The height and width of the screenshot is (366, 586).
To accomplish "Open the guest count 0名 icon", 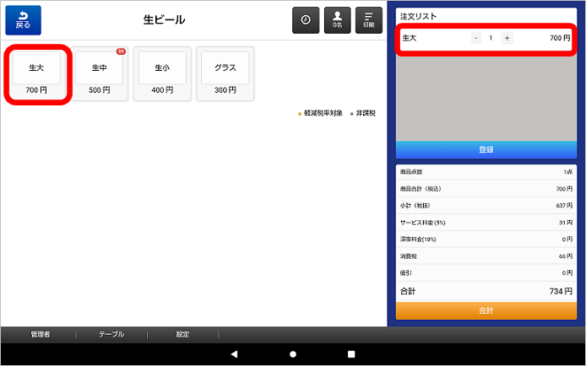I will (x=337, y=20).
